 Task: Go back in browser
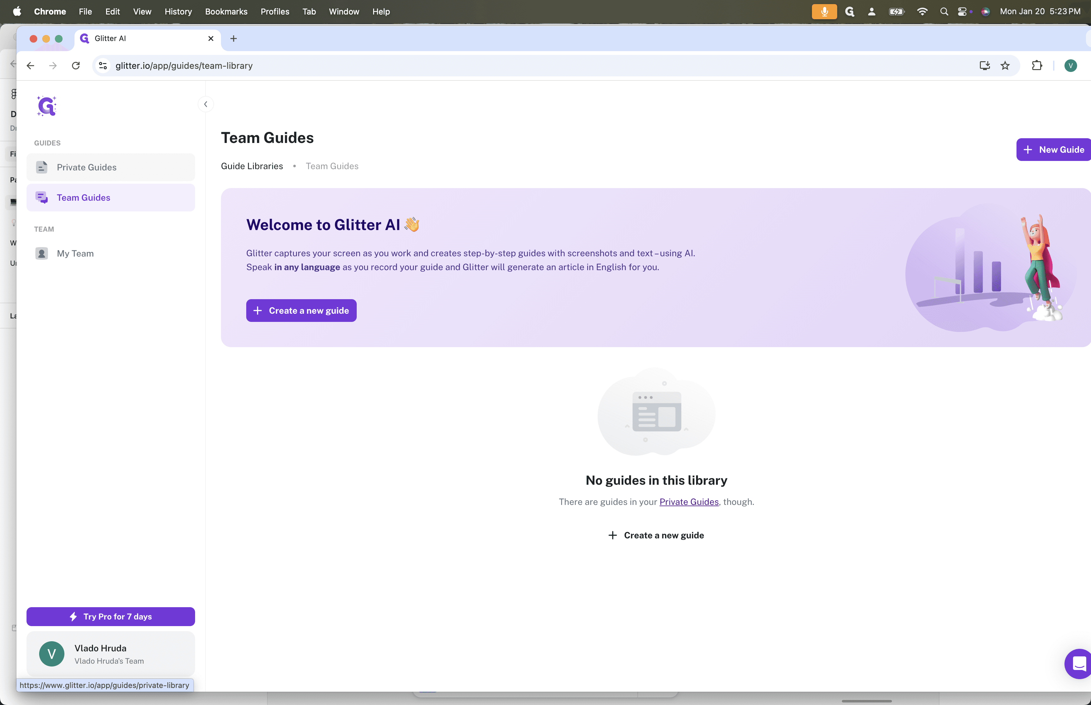(31, 65)
